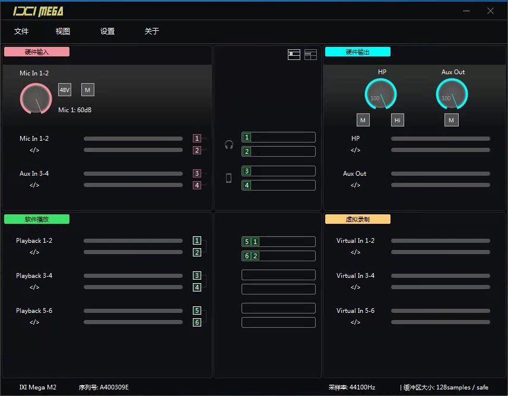Viewport: 508px width, 396px height.
Task: Toggle stereo link under Playback 1-2
Action: click(x=34, y=252)
